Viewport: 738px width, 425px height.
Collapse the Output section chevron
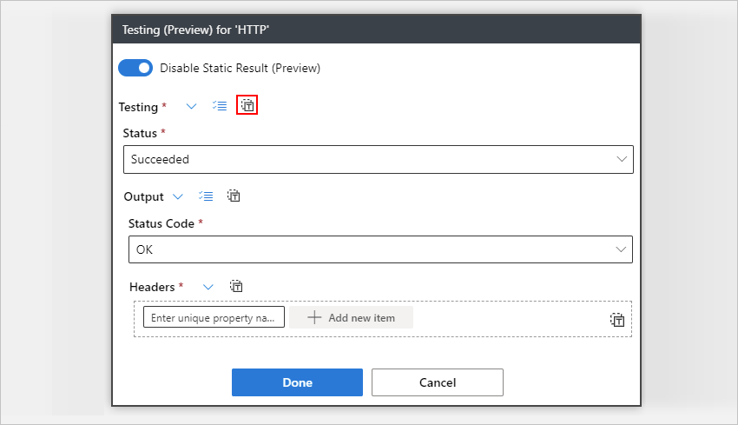tap(178, 196)
